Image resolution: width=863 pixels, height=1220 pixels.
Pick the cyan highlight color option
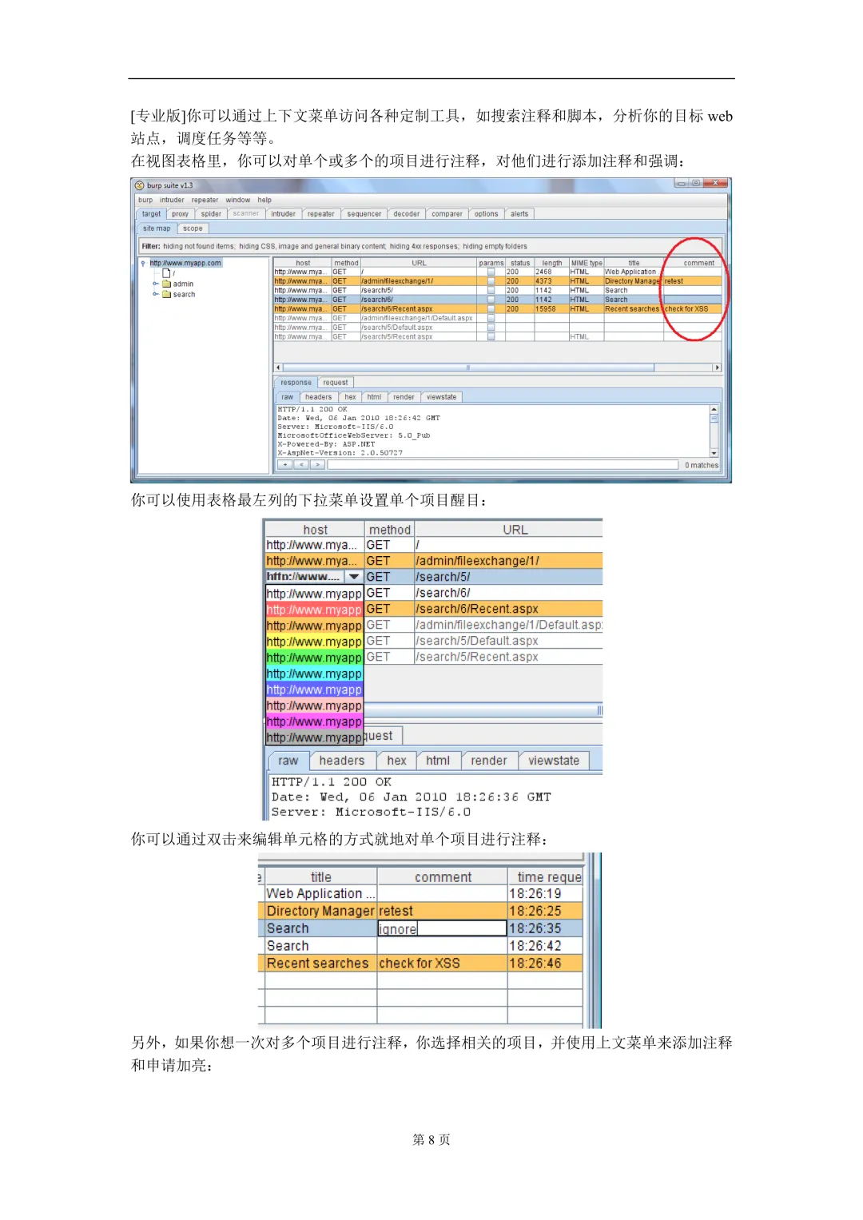tap(314, 674)
